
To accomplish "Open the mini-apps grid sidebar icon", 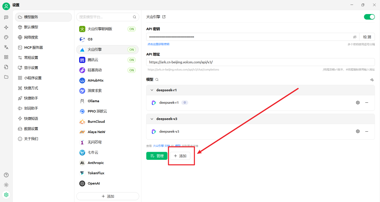I will pyautogui.click(x=6, y=57).
